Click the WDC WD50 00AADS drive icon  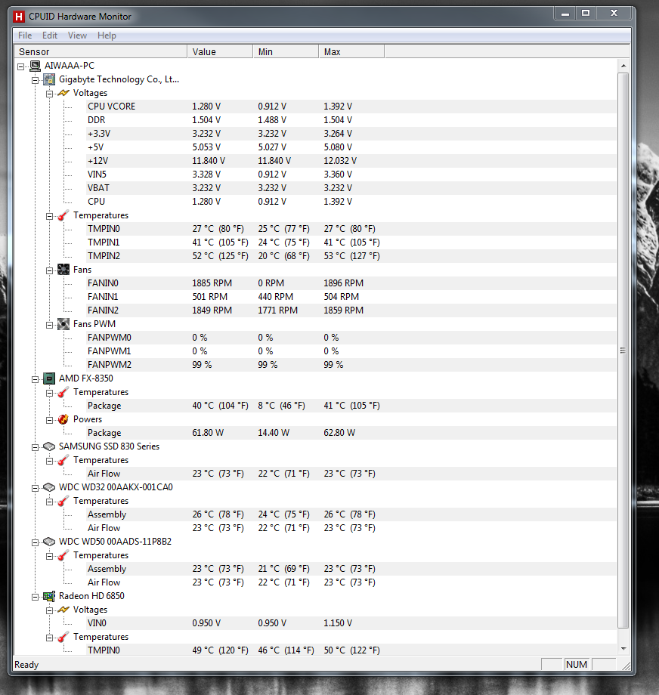(49, 542)
